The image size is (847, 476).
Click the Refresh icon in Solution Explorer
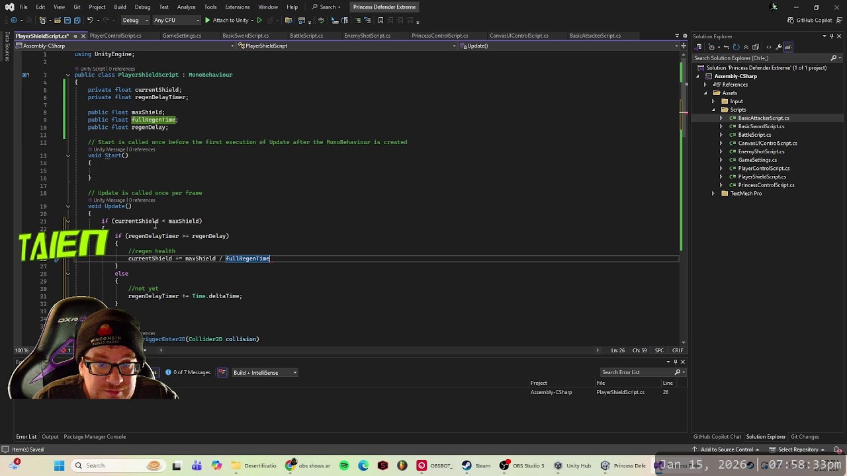736,47
